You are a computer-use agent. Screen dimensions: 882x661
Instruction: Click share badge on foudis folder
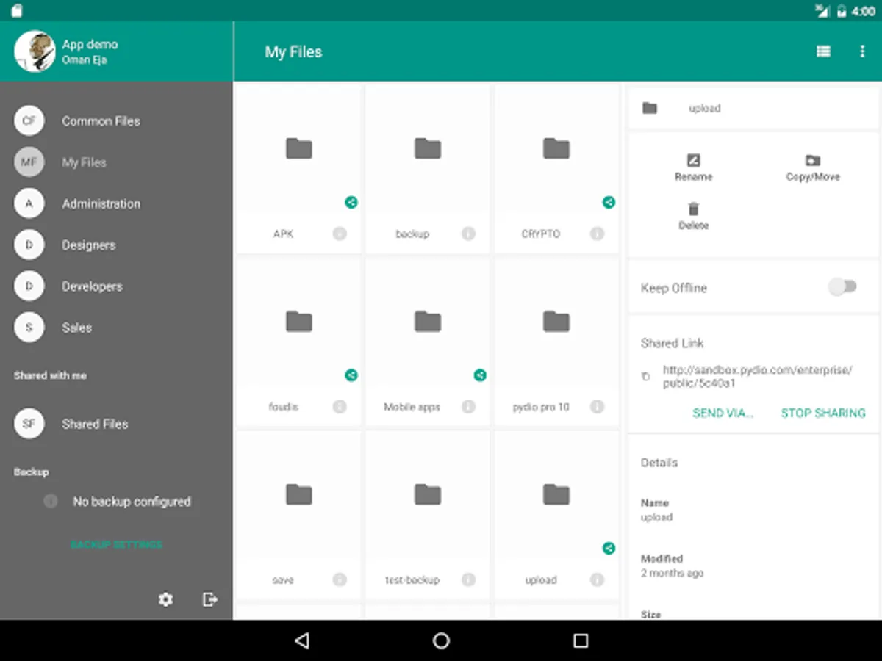pyautogui.click(x=351, y=375)
